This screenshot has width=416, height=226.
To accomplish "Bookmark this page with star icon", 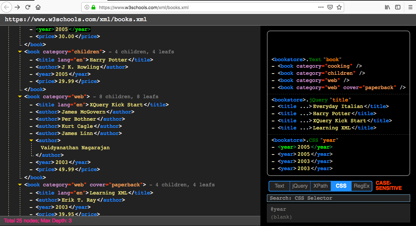I will [x=339, y=7].
